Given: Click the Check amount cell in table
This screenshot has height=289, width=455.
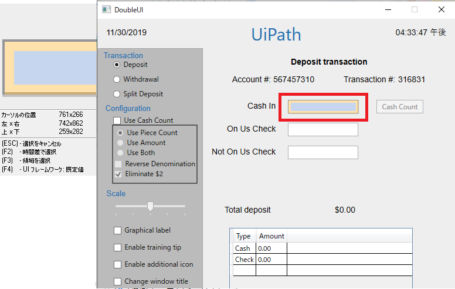Looking at the screenshot, I should [x=271, y=260].
